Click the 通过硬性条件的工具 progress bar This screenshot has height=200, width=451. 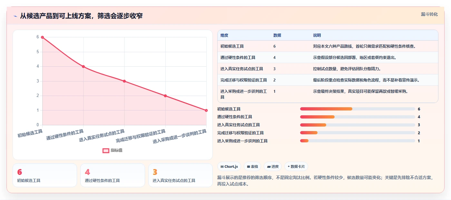point(358,117)
